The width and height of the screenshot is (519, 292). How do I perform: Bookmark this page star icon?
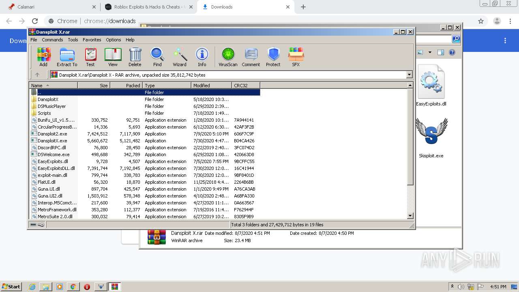481,21
